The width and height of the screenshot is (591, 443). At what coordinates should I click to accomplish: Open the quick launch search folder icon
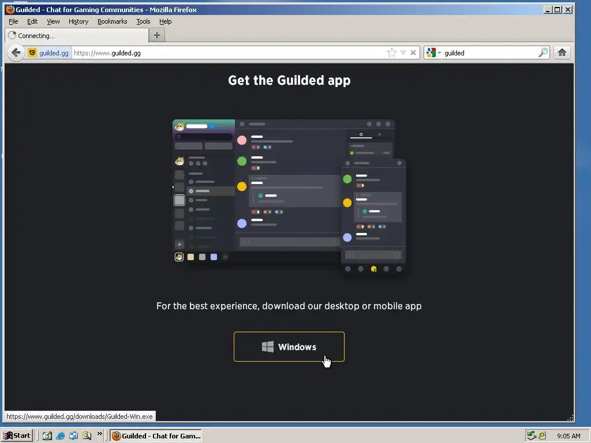(x=87, y=436)
